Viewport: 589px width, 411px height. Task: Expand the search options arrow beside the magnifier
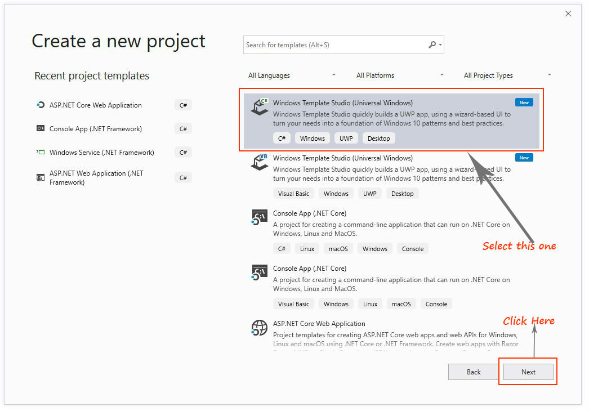click(x=440, y=45)
